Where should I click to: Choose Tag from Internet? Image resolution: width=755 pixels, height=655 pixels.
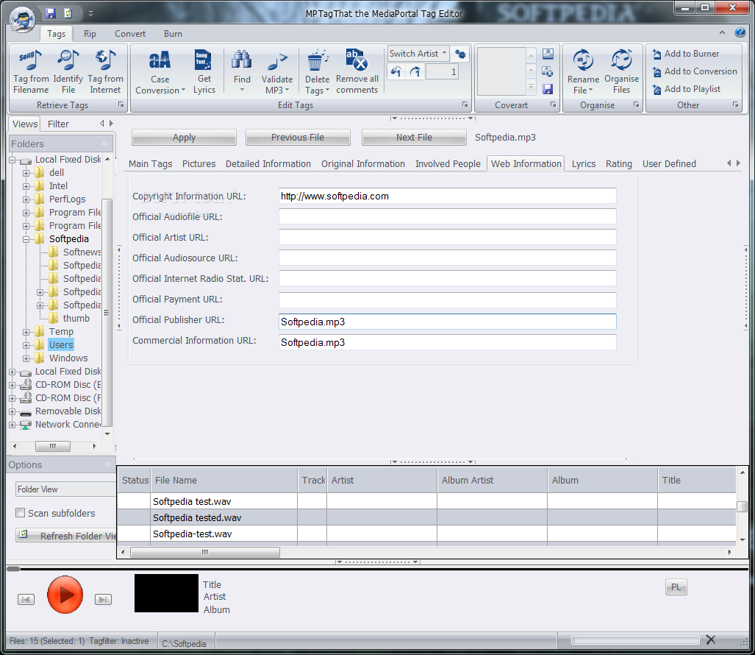[x=105, y=71]
